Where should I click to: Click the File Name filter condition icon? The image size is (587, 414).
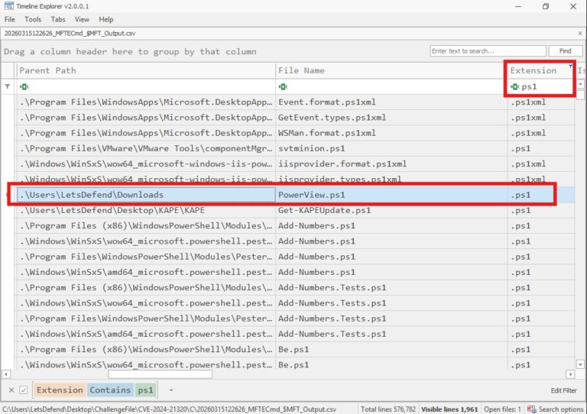(283, 87)
